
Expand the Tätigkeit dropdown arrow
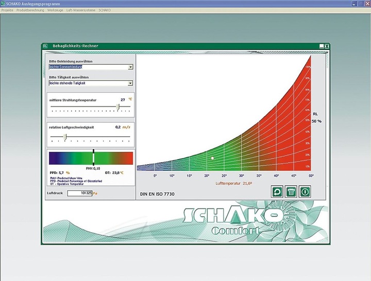(x=130, y=83)
